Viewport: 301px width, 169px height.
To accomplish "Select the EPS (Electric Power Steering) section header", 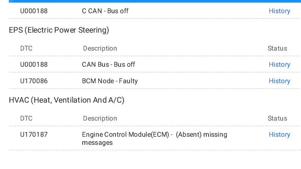I will tap(59, 30).
